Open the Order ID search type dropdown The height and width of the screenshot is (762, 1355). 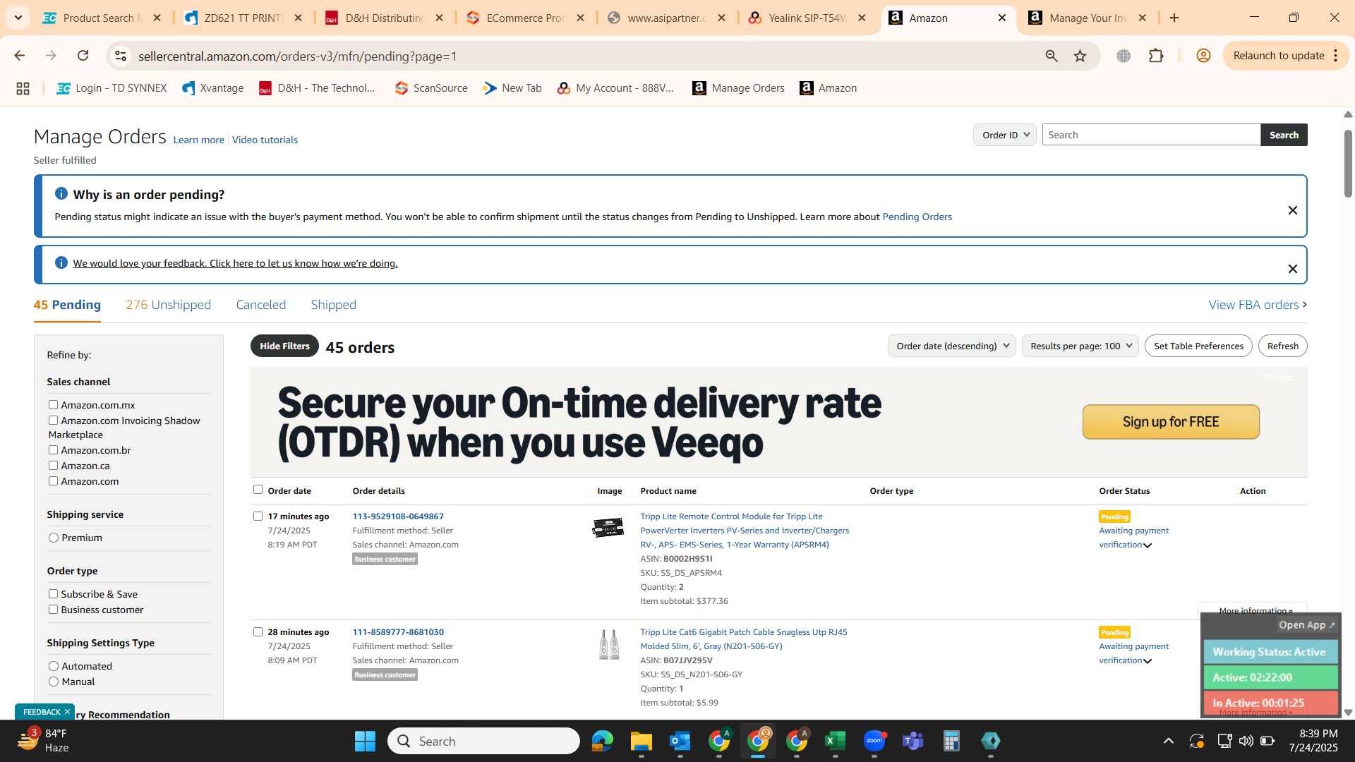[x=1004, y=135]
